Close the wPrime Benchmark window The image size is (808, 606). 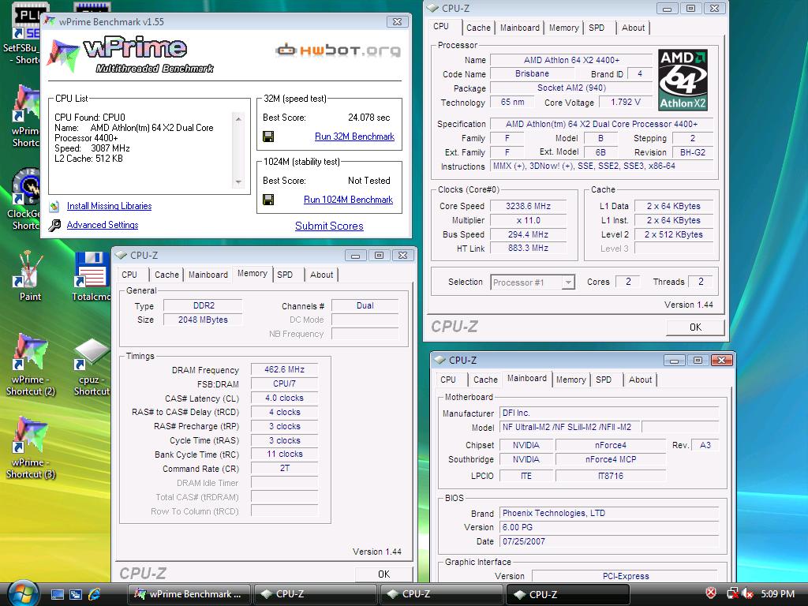point(398,21)
